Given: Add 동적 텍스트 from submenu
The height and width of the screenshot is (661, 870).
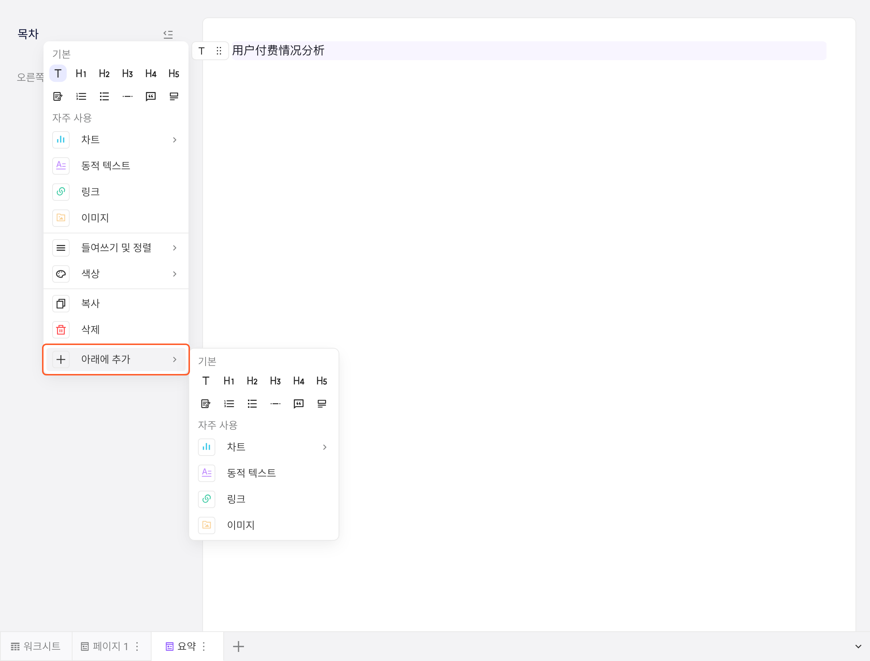Looking at the screenshot, I should [x=264, y=473].
